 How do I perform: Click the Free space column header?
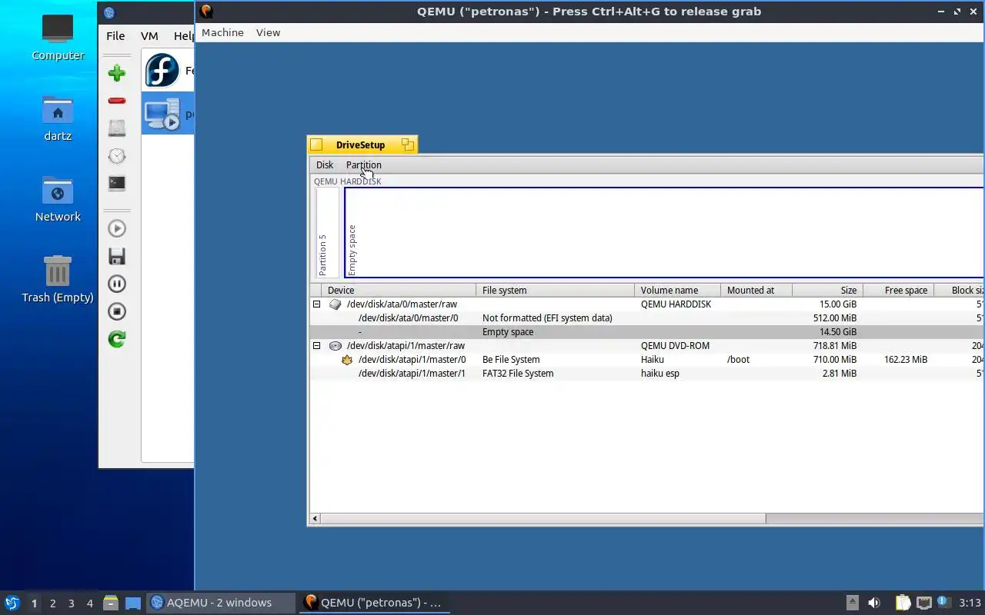coord(898,290)
